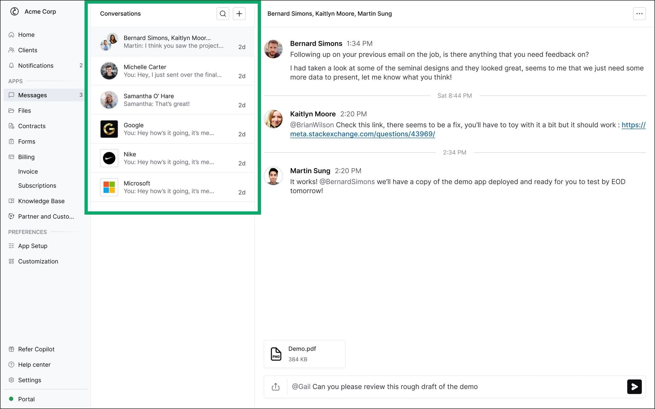Open Clients in the sidebar
Screen dimensions: 655x409
(x=28, y=50)
